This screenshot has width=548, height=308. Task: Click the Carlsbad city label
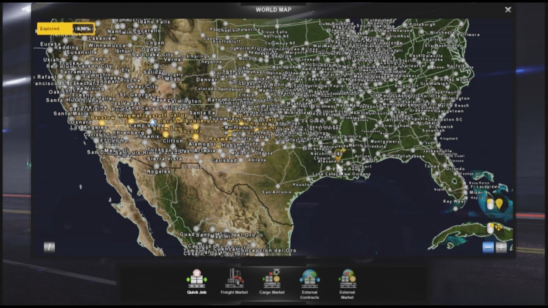tap(224, 160)
